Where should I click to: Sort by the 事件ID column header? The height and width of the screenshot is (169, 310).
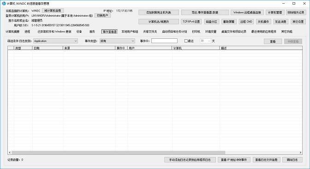(x=121, y=48)
